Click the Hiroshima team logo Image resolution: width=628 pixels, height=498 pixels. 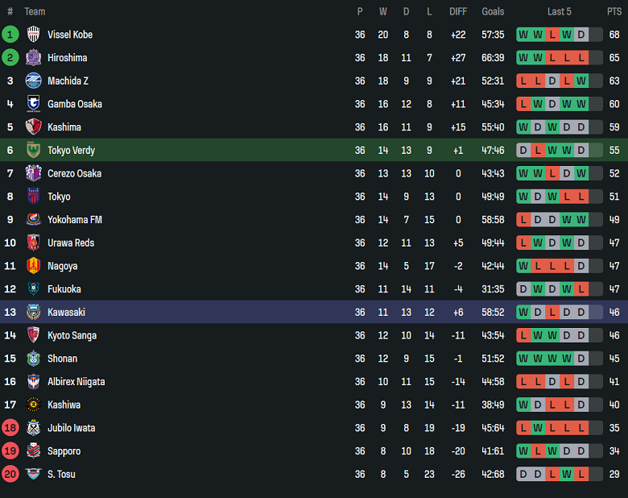(33, 58)
